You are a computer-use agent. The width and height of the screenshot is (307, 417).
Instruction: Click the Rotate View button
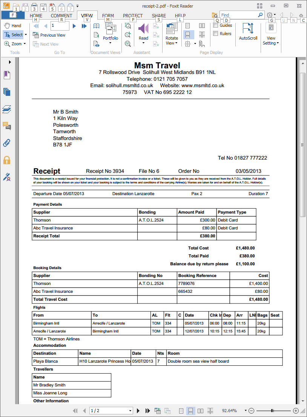[172, 34]
